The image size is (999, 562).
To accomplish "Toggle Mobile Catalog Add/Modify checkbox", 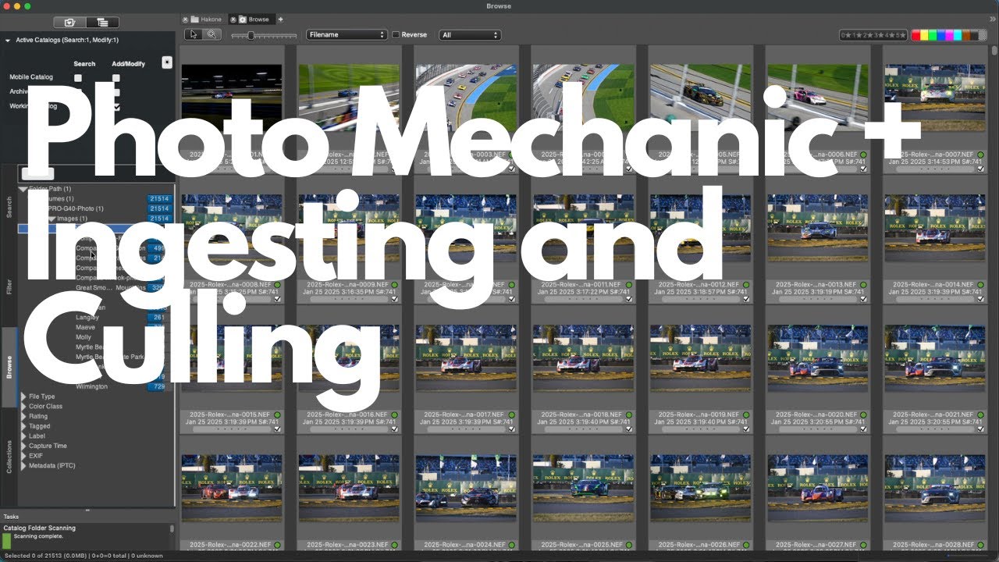I will point(116,78).
